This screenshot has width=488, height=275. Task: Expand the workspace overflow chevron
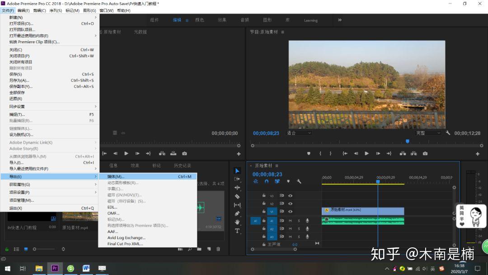(x=340, y=20)
